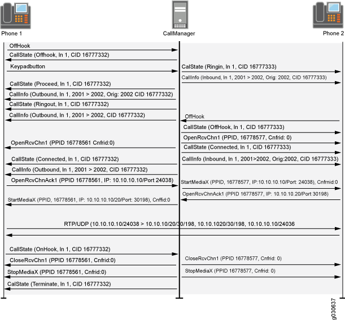Click 'CallState (Proceed, ln 1, CID 16777332)' text
Viewport: 345px width, 320px height.
[x=60, y=84]
